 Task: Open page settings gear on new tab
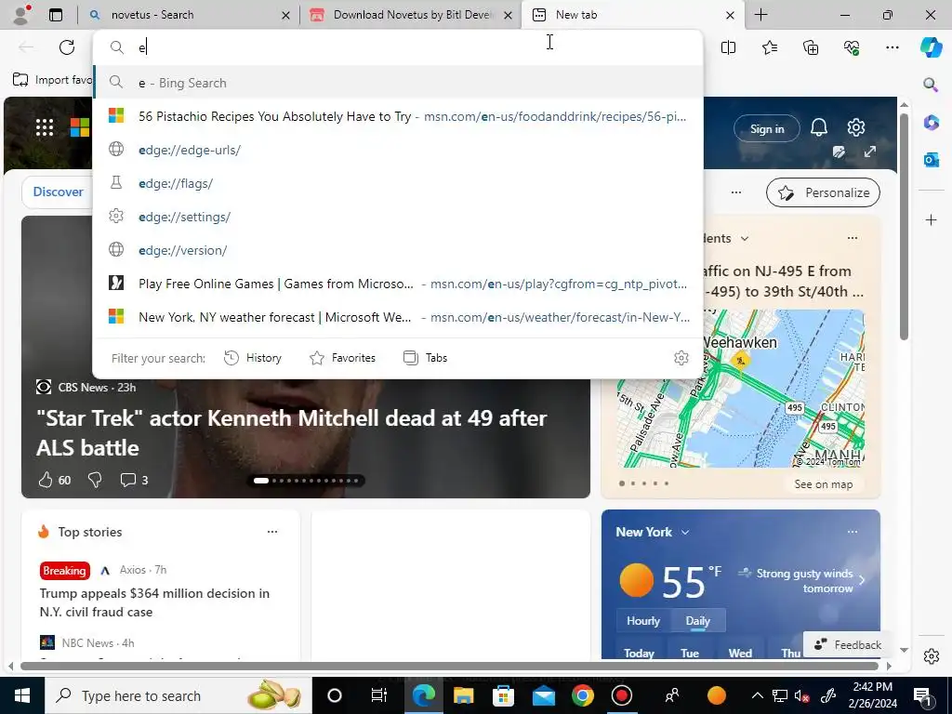tap(856, 127)
